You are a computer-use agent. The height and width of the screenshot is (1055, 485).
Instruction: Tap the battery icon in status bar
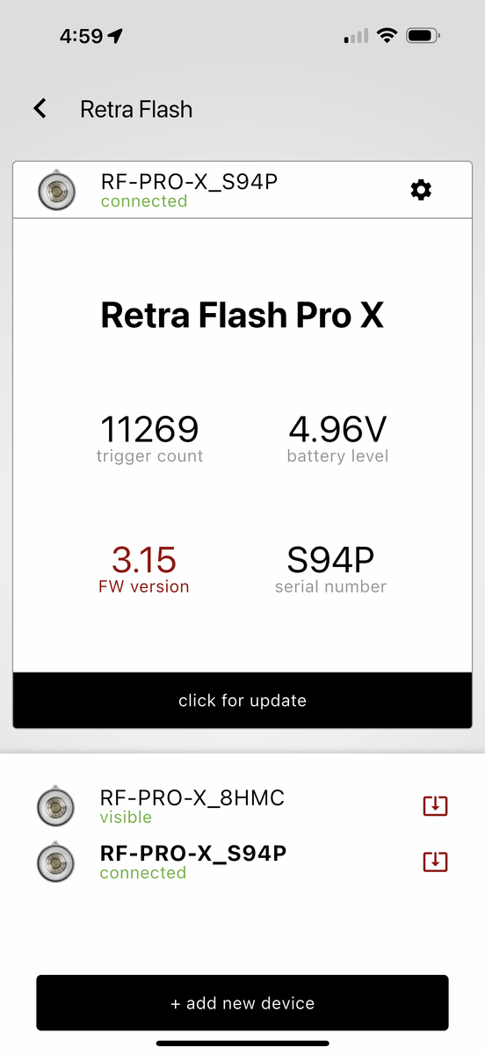tap(423, 36)
